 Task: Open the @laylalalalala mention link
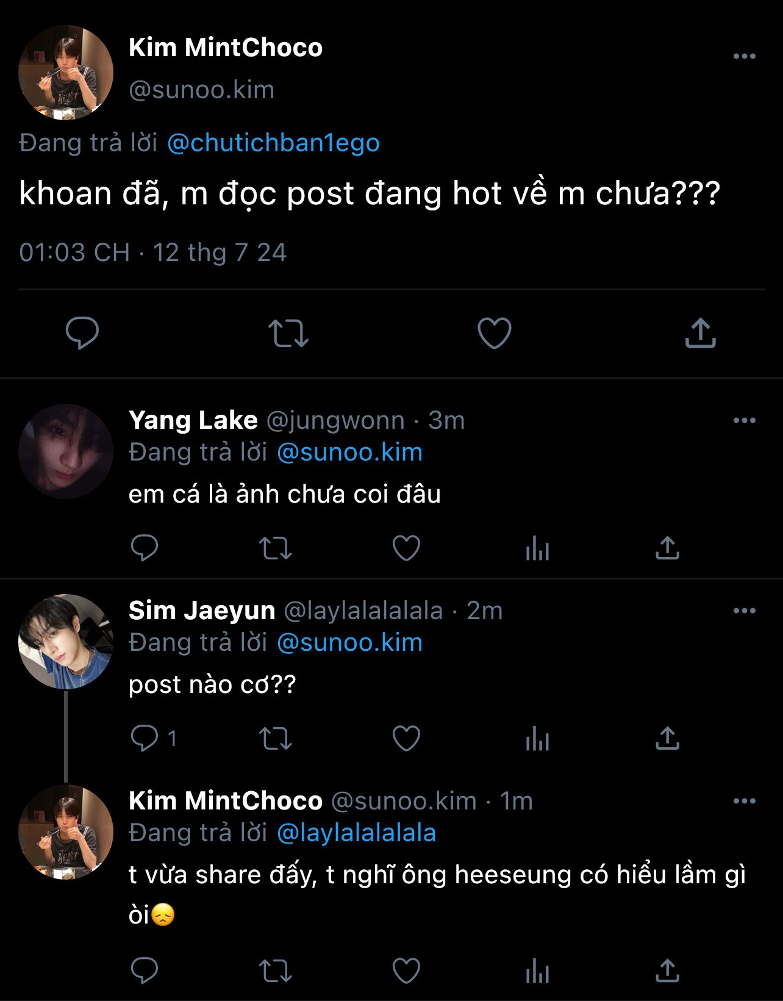pos(356,833)
